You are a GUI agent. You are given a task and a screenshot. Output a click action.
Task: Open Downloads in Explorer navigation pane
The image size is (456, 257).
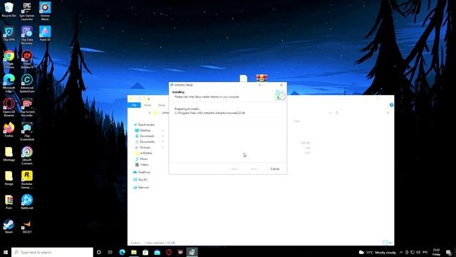coord(145,136)
